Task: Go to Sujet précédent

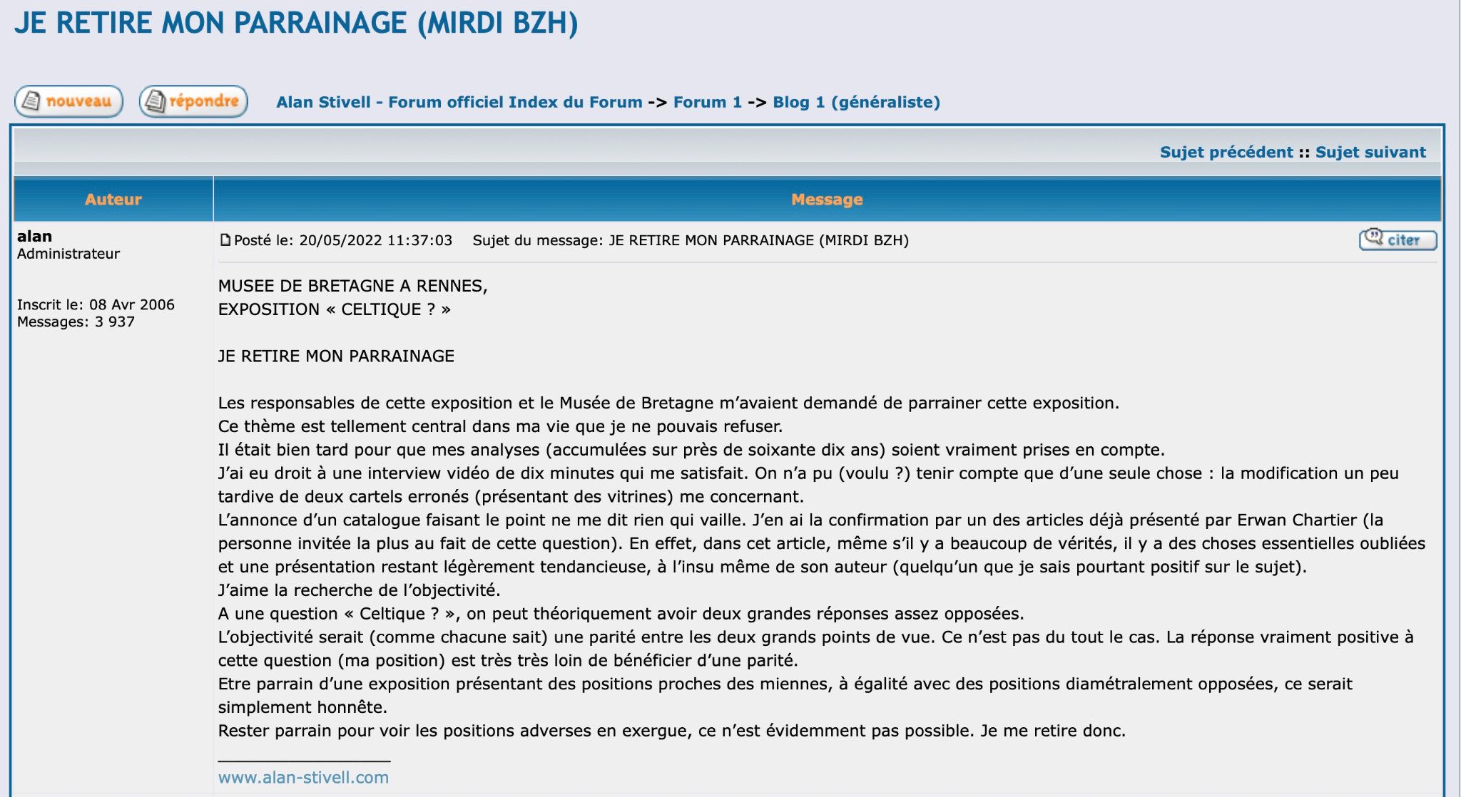Action: 1226,152
